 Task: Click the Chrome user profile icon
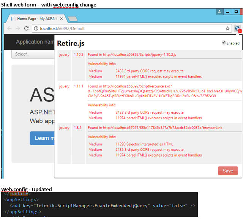click(219, 12)
